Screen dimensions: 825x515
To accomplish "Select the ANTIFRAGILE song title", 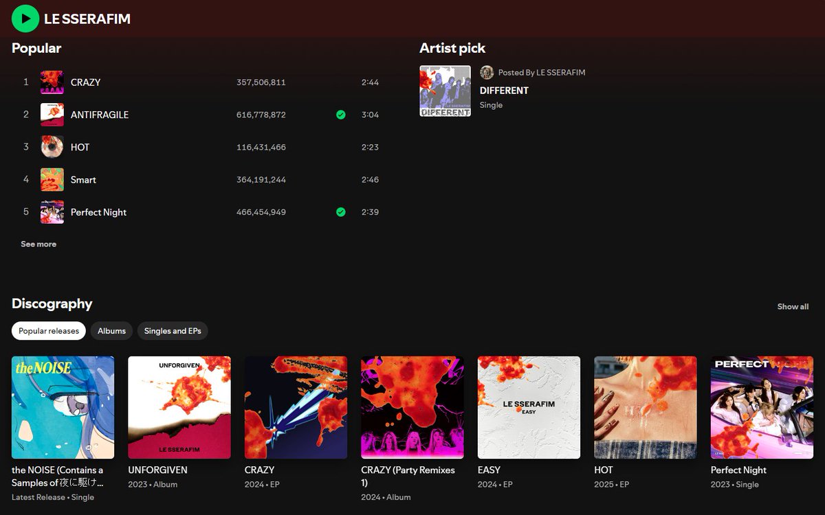I will [100, 115].
